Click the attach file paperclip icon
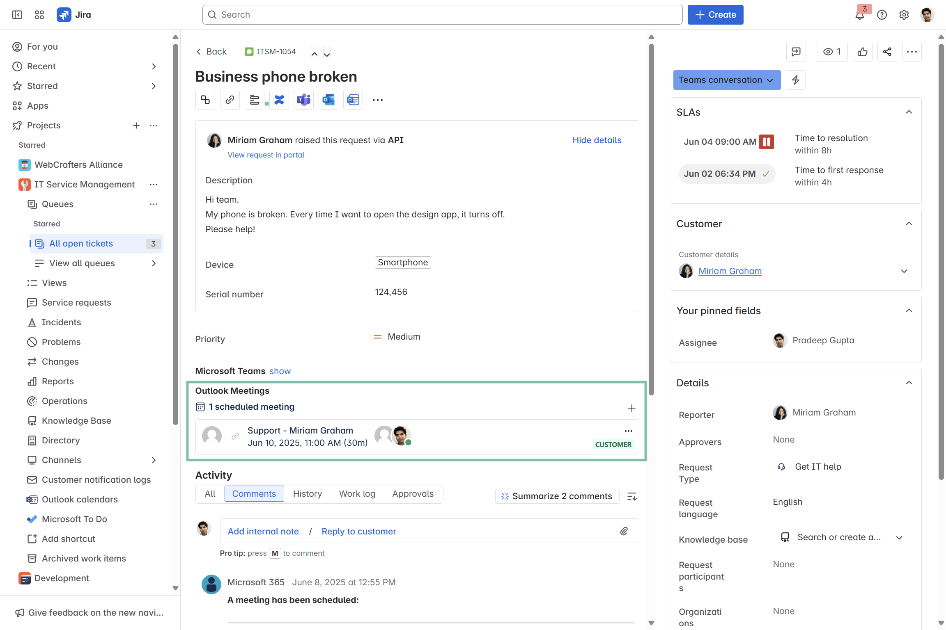 coord(624,531)
